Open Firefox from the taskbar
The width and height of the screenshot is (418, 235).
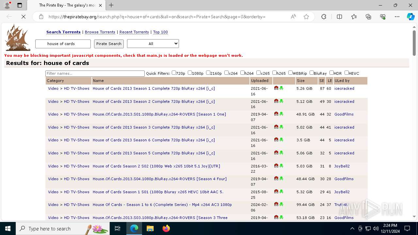[166, 228]
